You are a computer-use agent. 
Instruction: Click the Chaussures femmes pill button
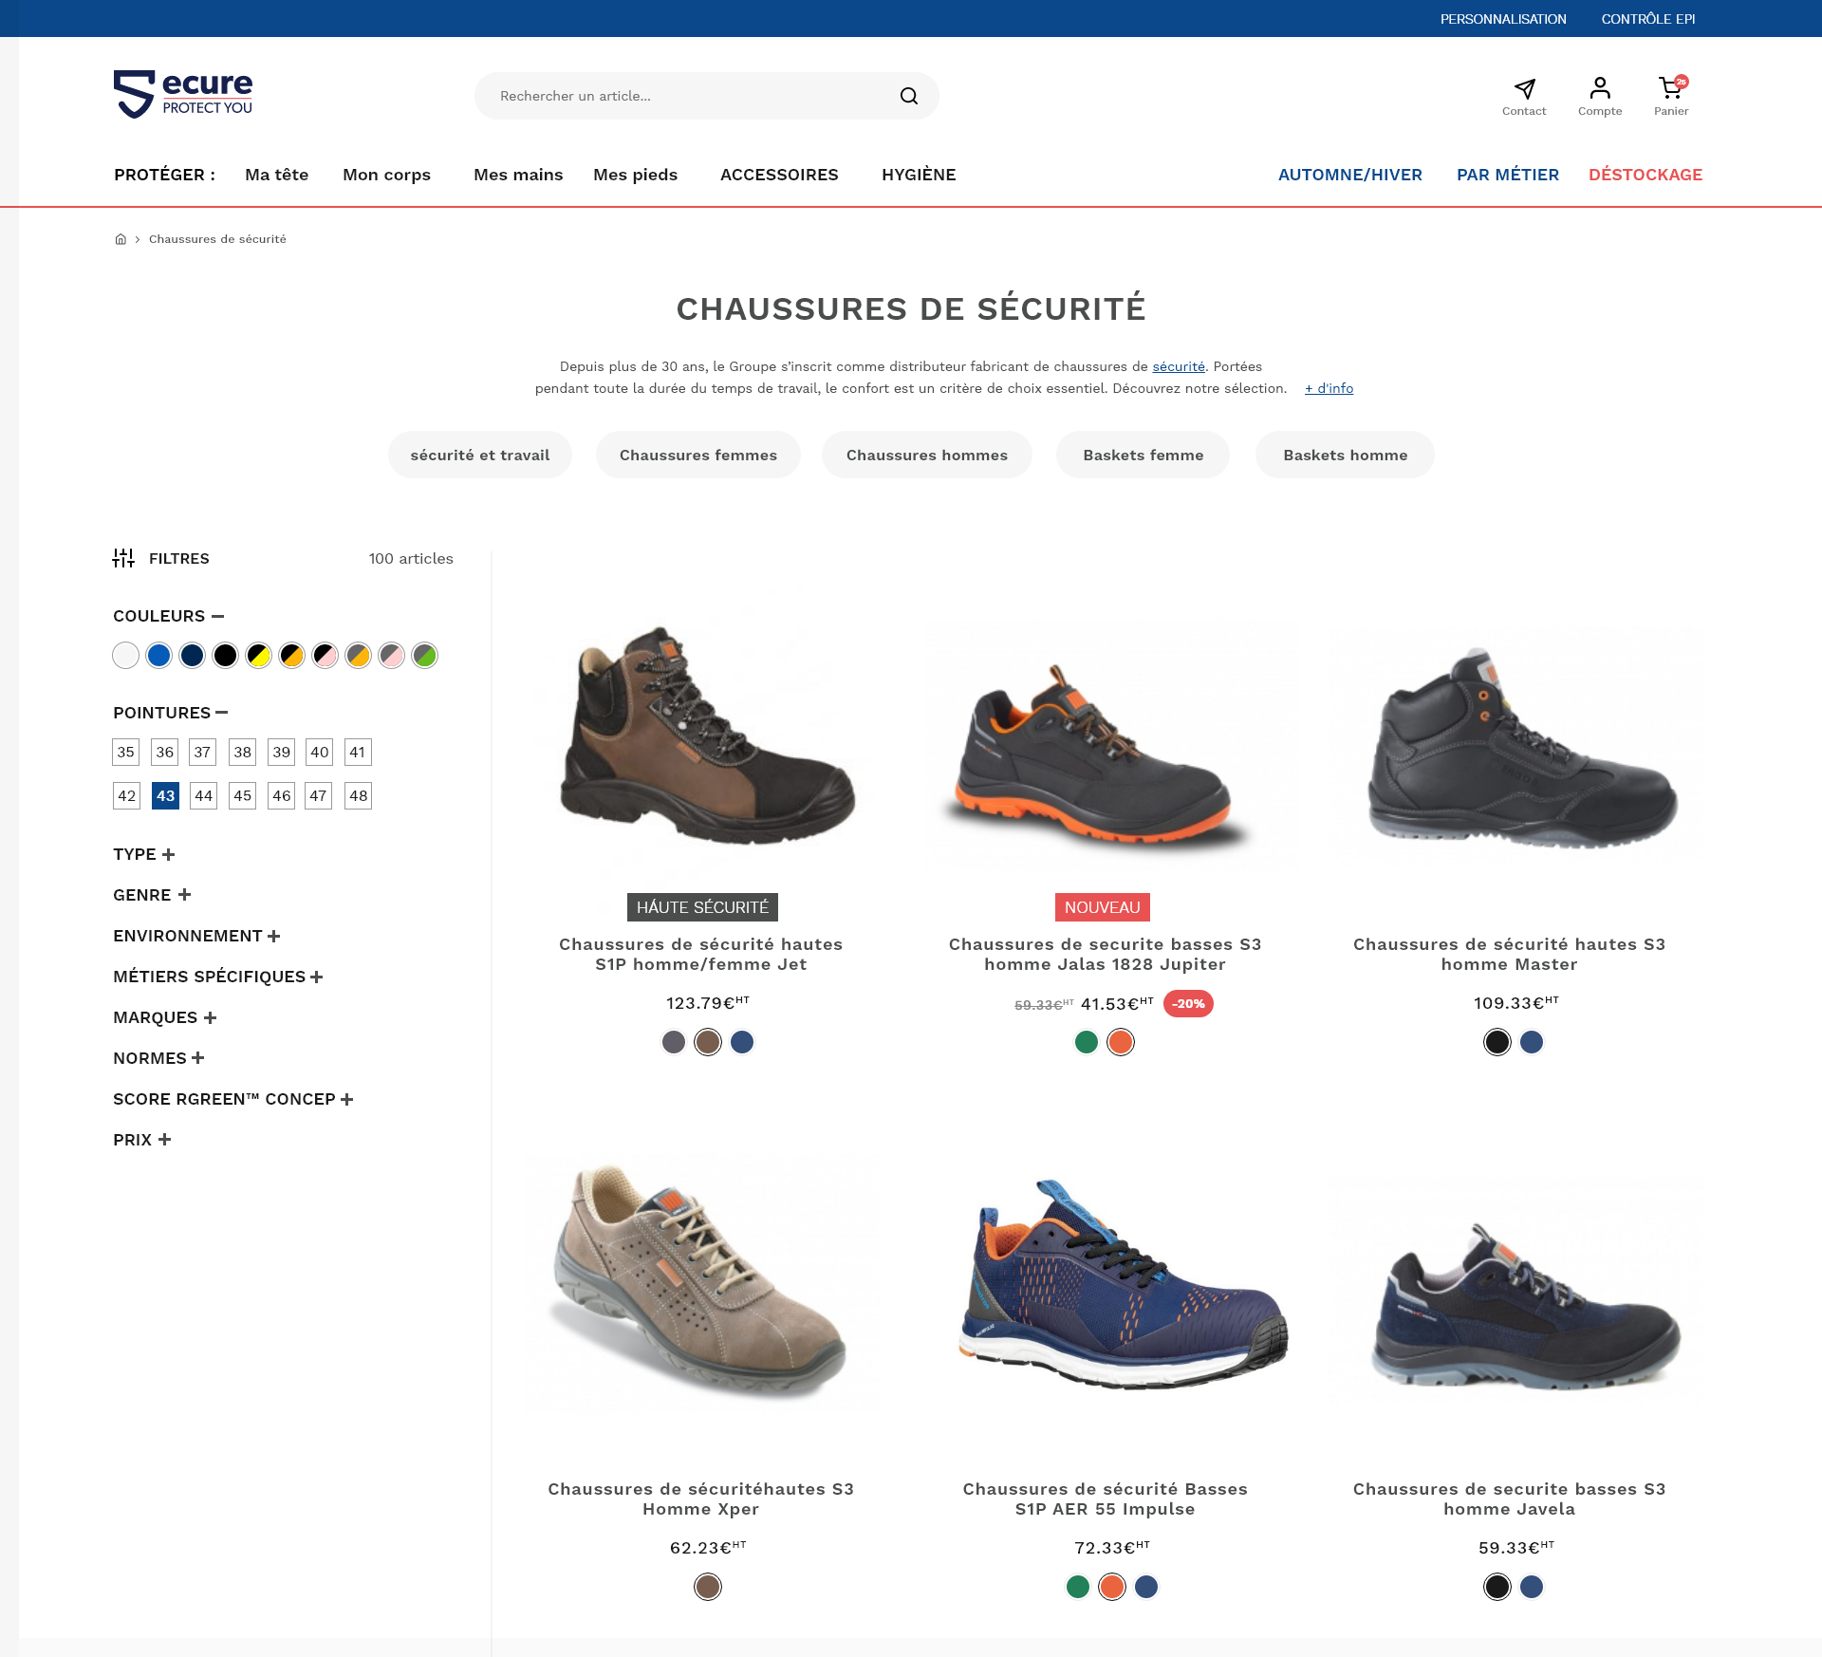pos(697,456)
